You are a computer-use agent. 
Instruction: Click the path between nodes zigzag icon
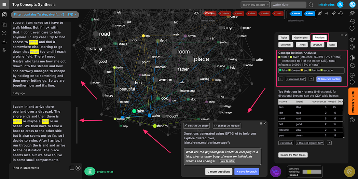tap(327, 13)
